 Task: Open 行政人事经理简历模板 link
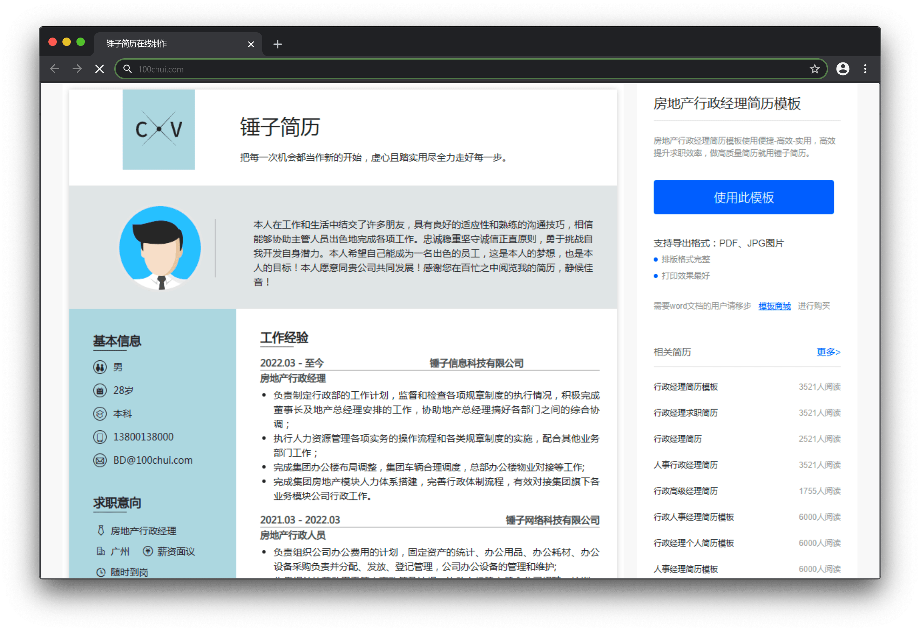694,517
